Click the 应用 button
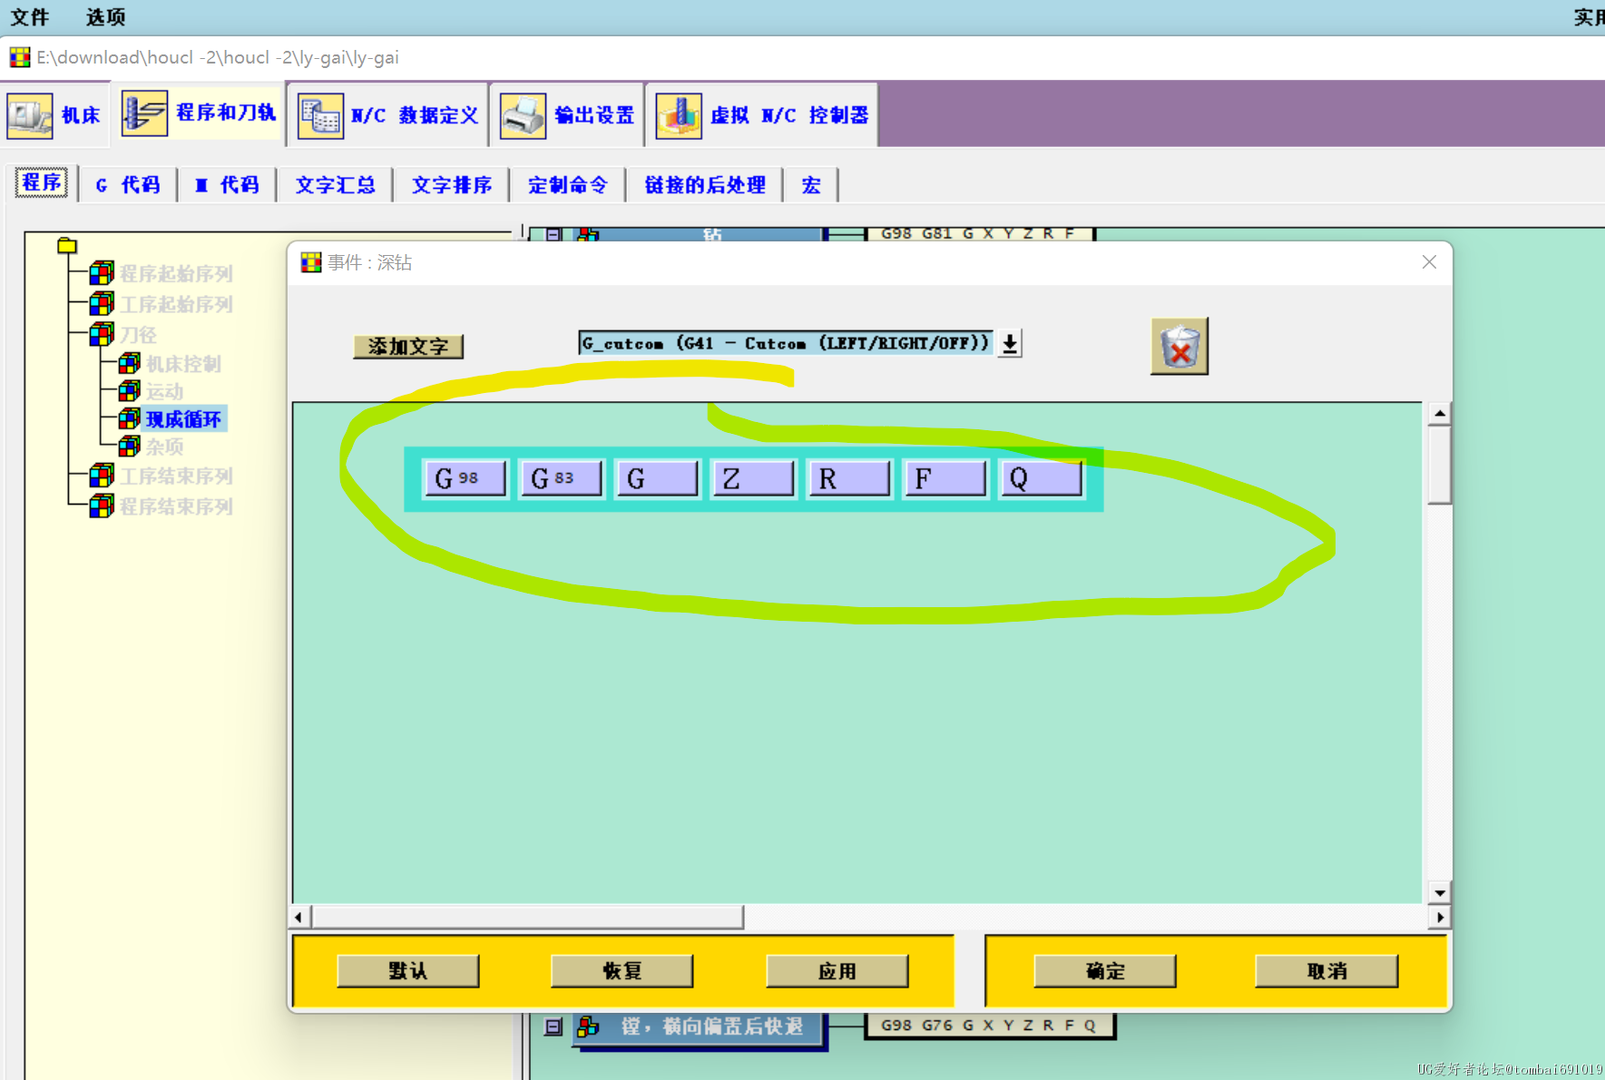The height and width of the screenshot is (1080, 1605). [x=837, y=970]
